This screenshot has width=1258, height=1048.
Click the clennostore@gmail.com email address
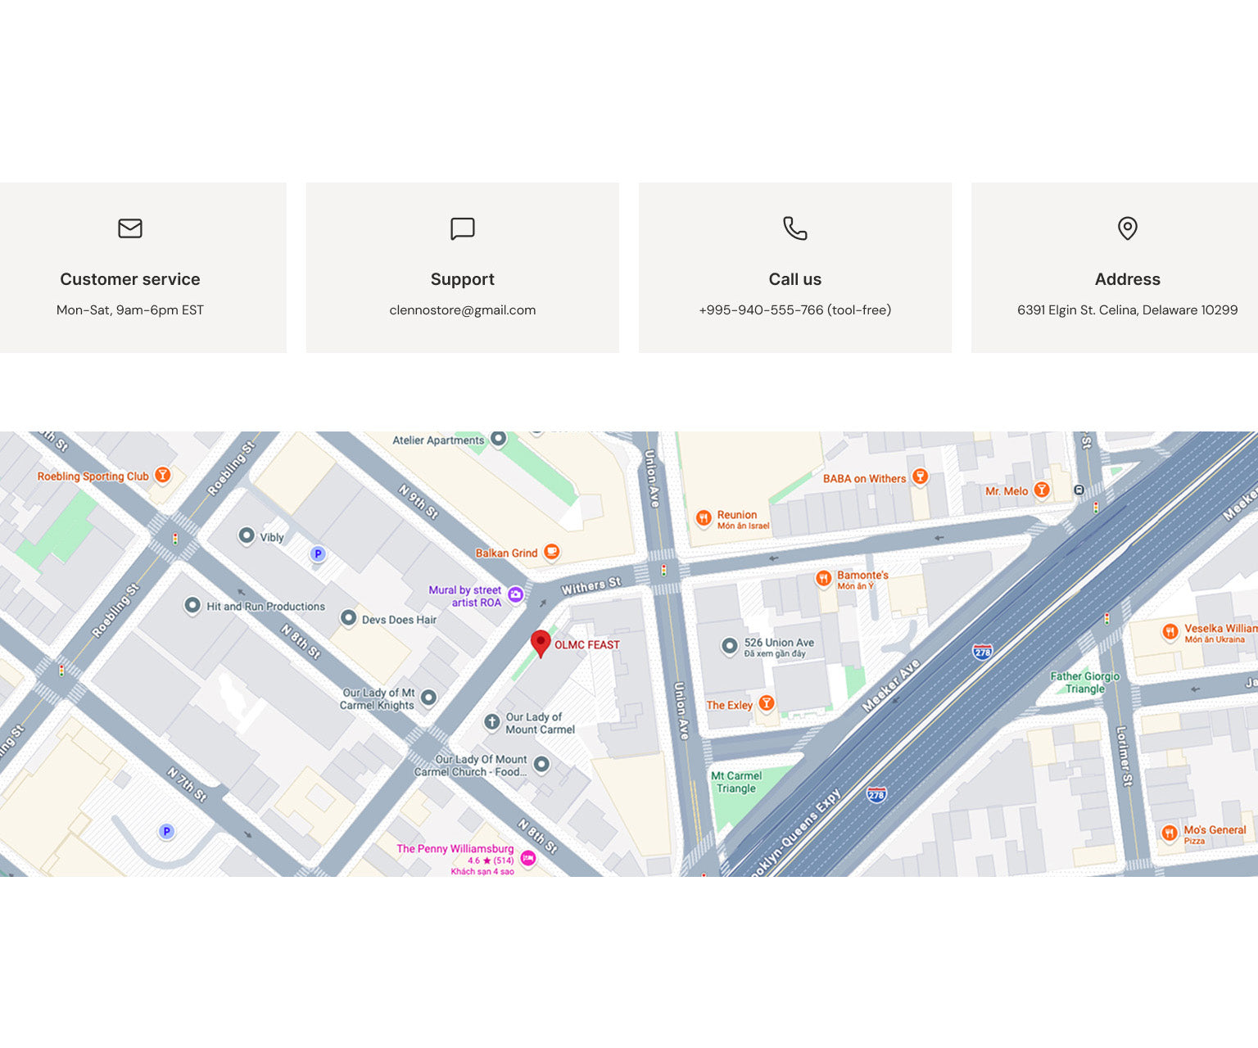463,310
